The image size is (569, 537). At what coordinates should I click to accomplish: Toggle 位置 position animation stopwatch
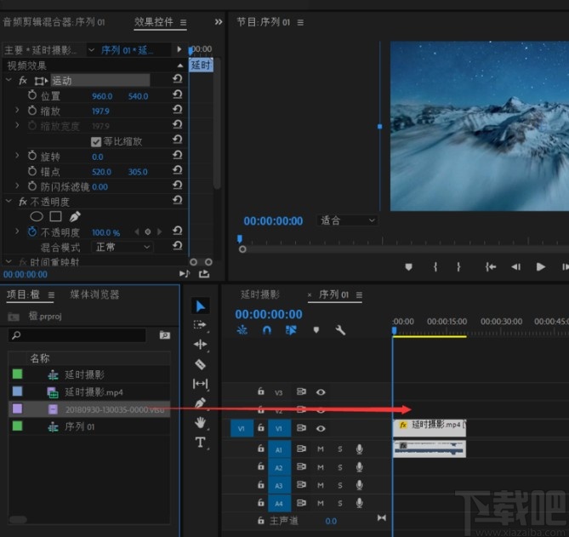coord(32,95)
